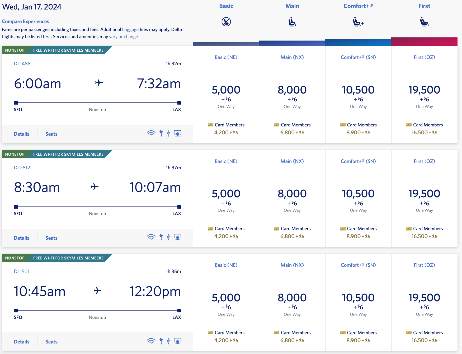
Task: Click the First class seat icon header
Action: [424, 22]
